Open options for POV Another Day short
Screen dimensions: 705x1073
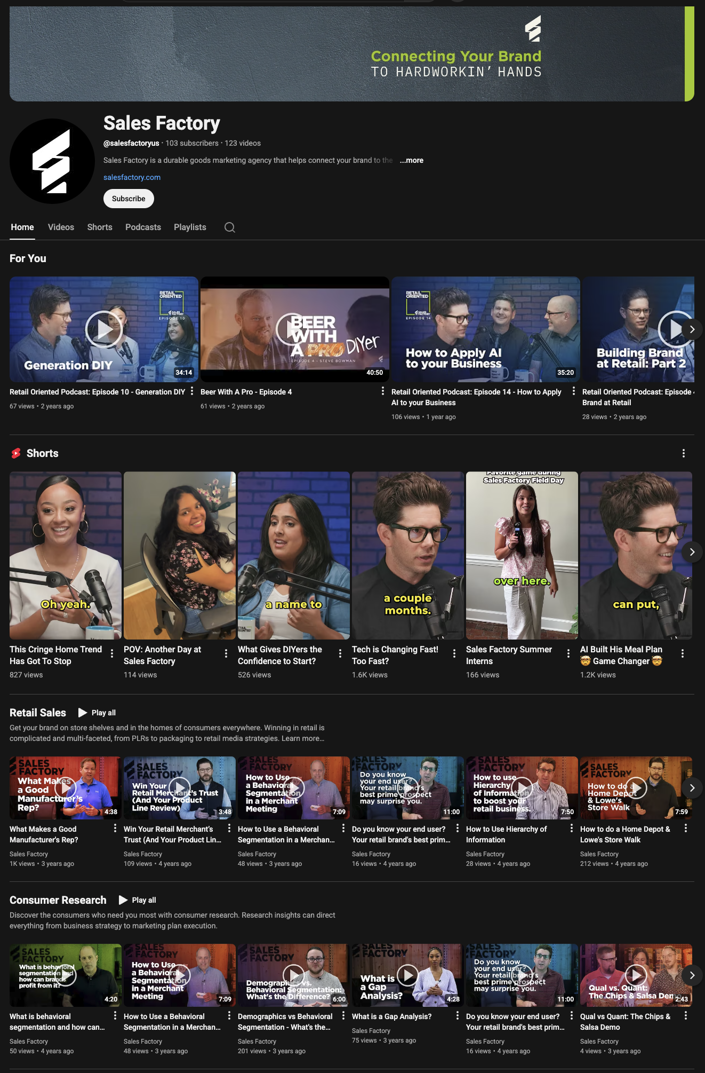(226, 653)
